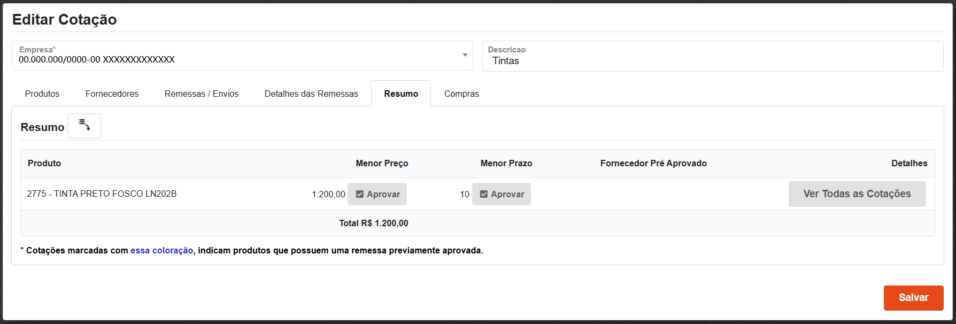
Task: Click the Menor Preço column header
Action: (382, 163)
